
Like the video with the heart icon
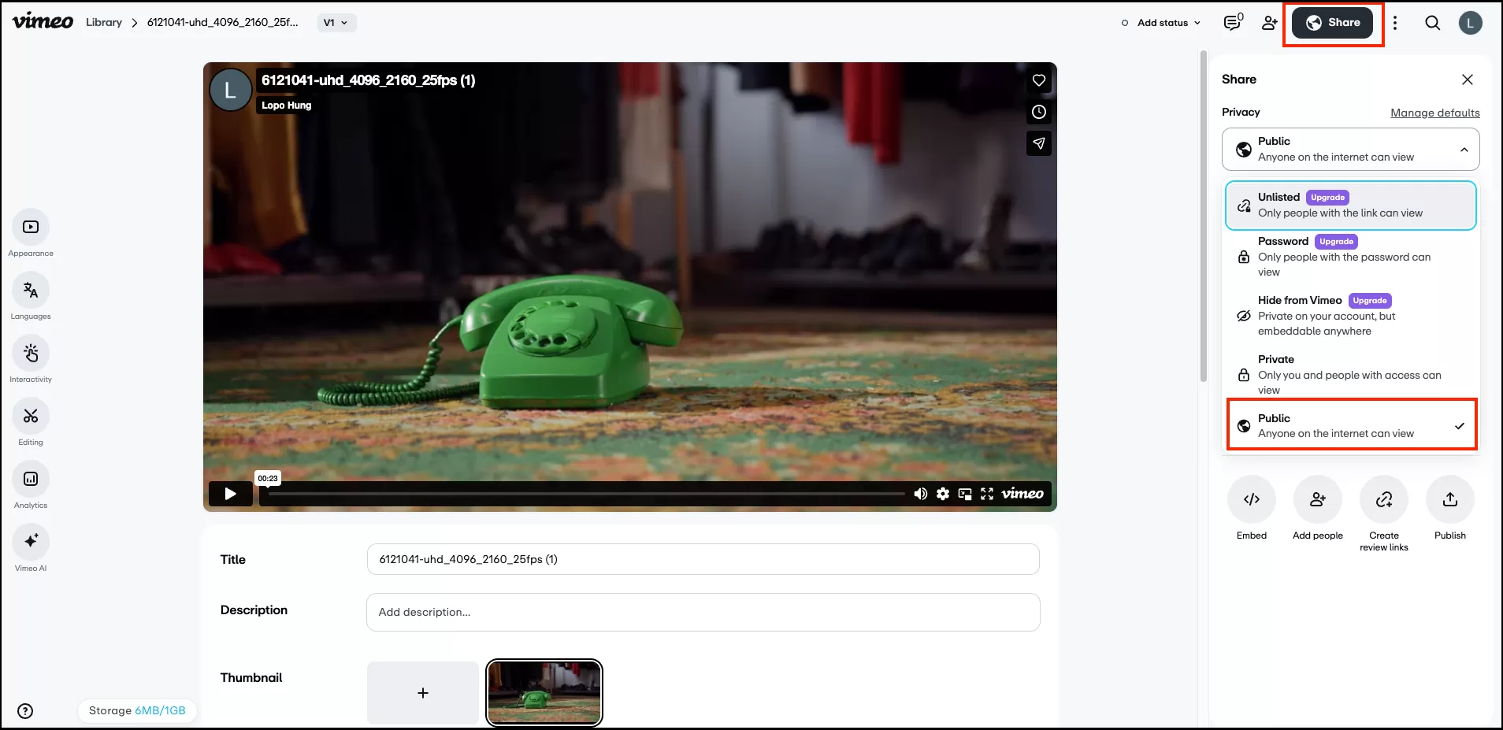(x=1039, y=80)
